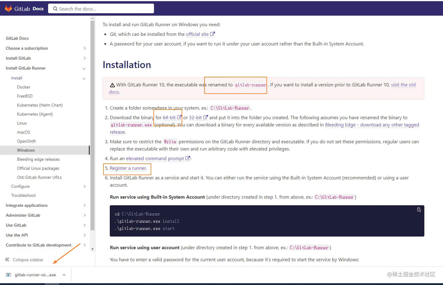This screenshot has width=443, height=285.
Task: Expand Integrate applications section
Action: (x=85, y=205)
